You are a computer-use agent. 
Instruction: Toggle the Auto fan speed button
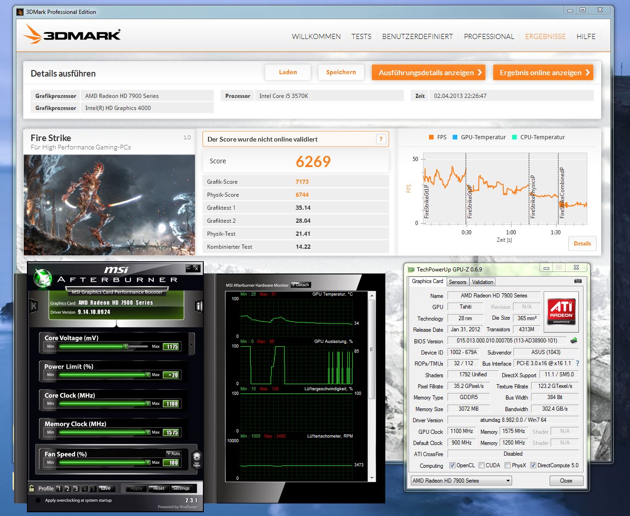coord(174,453)
